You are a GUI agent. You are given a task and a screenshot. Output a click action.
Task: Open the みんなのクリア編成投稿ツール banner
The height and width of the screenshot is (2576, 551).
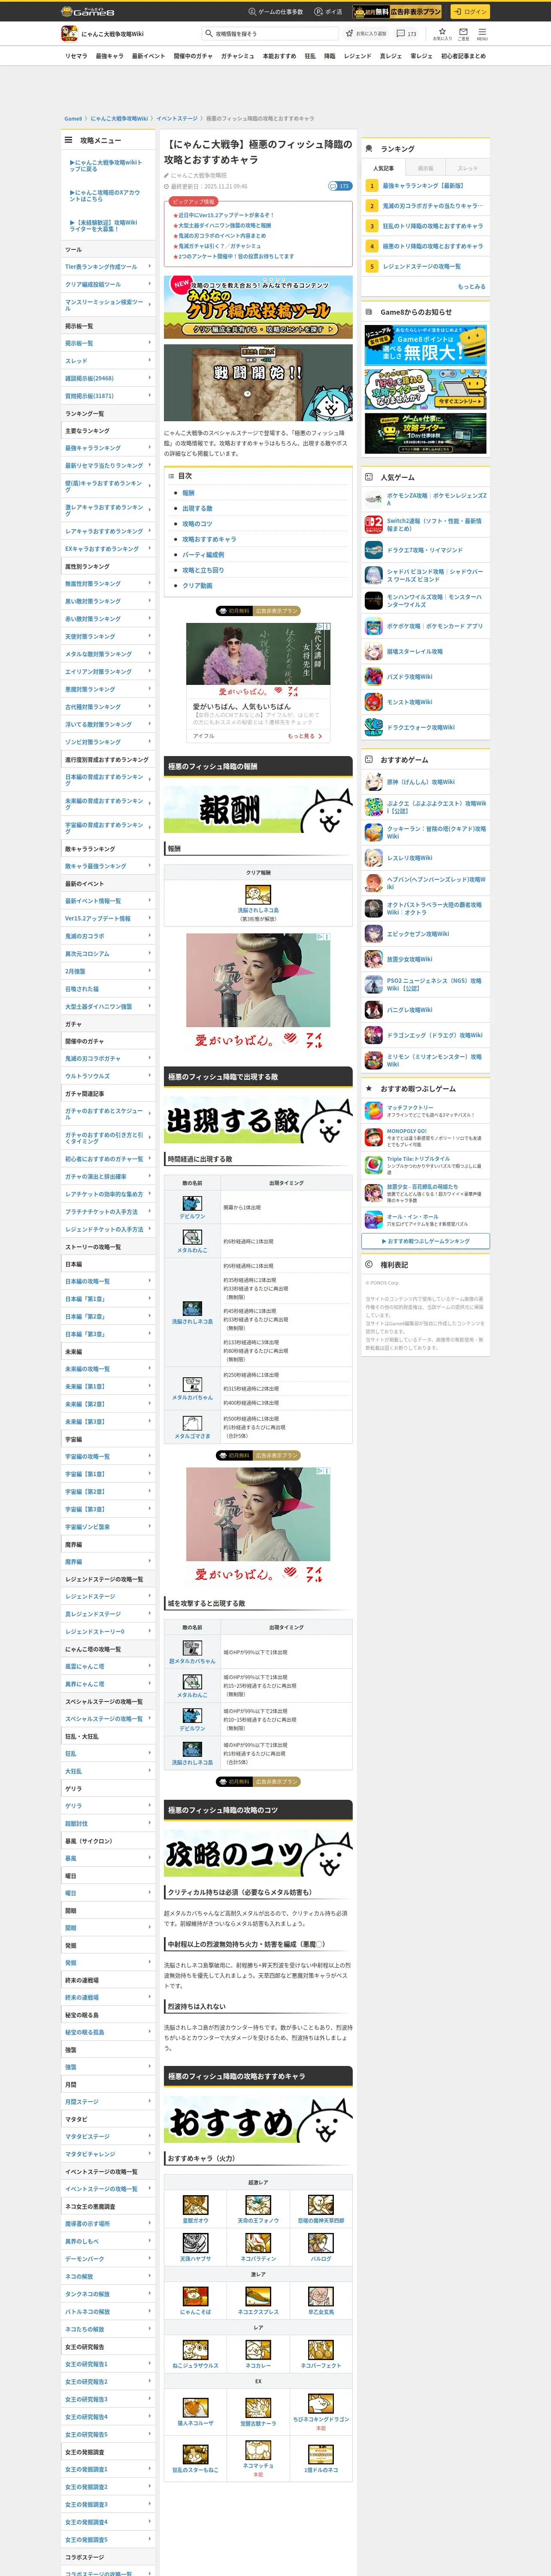pyautogui.click(x=258, y=308)
